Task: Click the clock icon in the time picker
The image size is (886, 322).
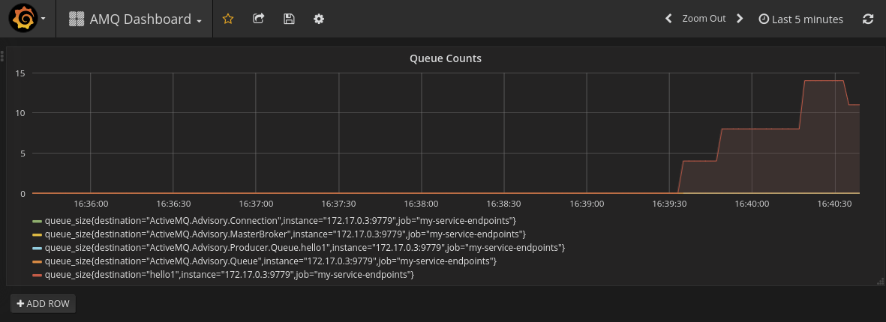Action: 764,19
